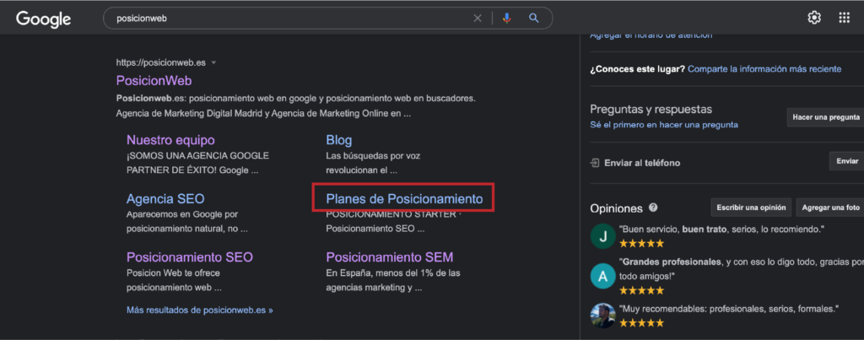Open the Posicionamiento SEM sitelink

[390, 257]
